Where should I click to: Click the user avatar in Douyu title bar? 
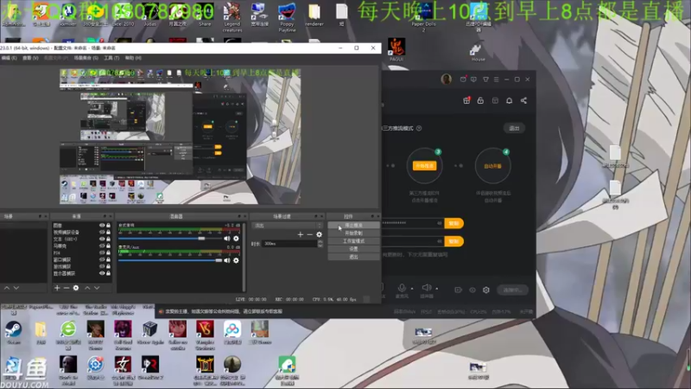pos(446,80)
